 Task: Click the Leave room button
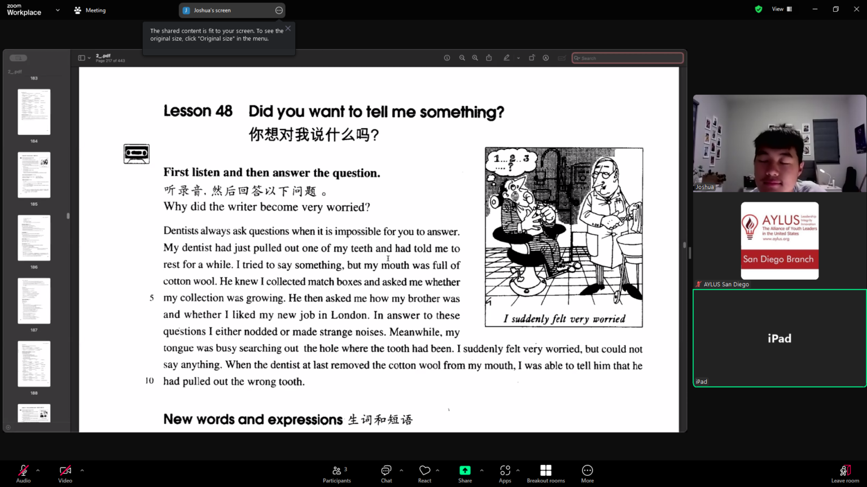point(845,473)
